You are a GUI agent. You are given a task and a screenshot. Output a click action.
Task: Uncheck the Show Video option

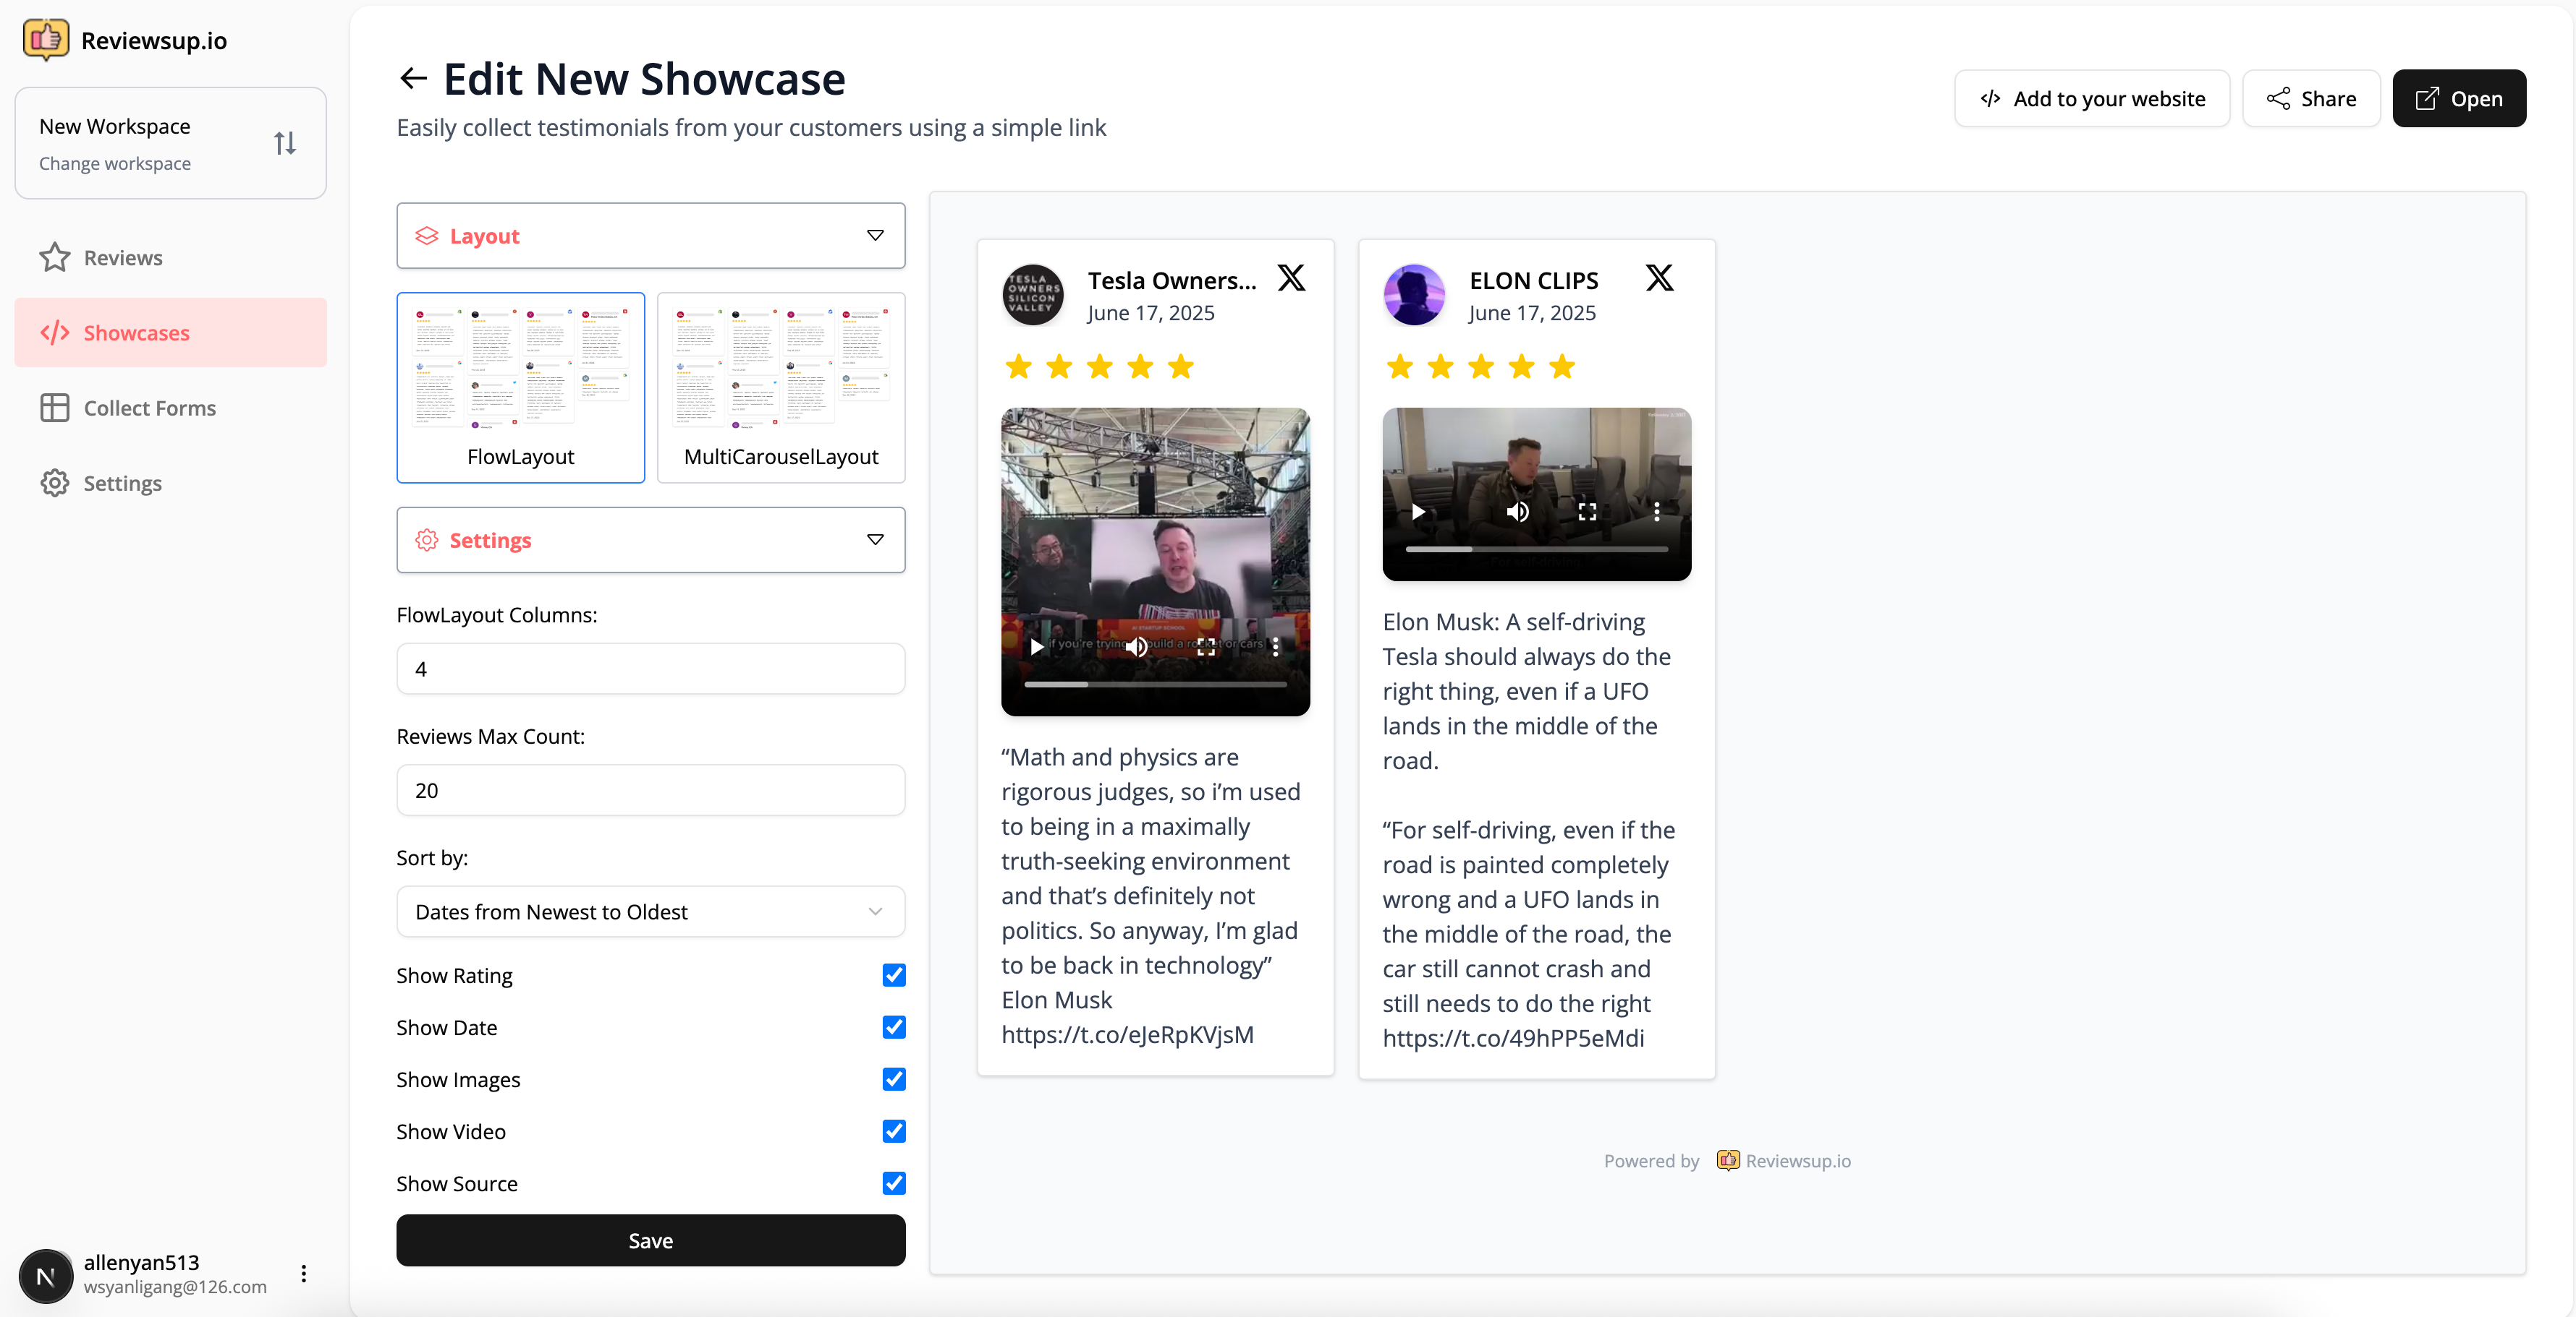click(893, 1131)
